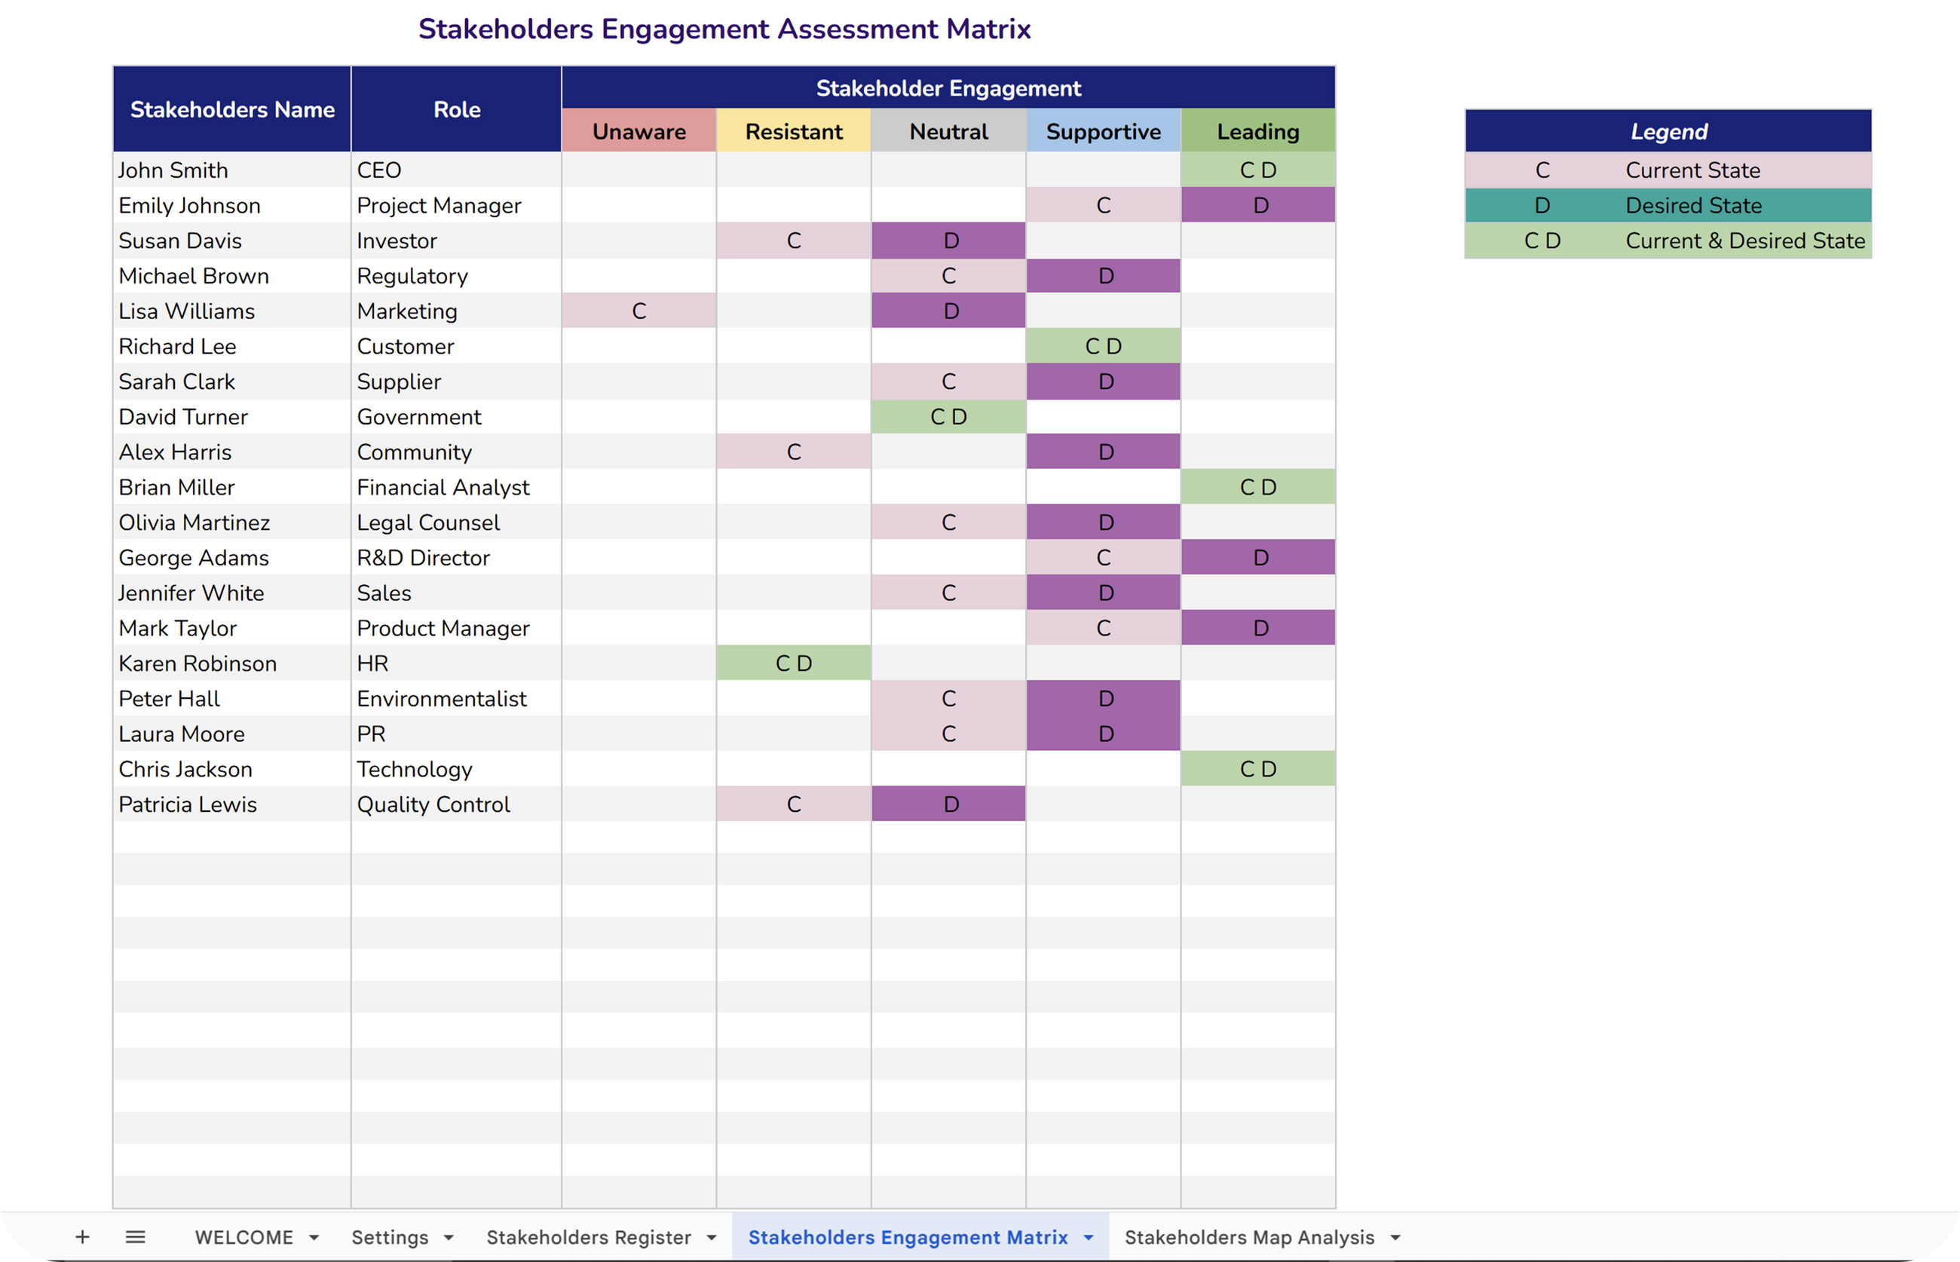1960x1262 pixels.
Task: Go to Stakeholders Register tab
Action: click(588, 1236)
